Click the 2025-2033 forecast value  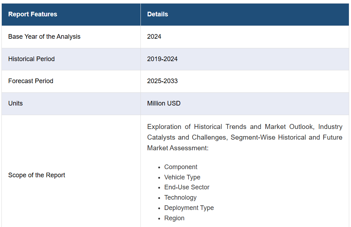click(162, 81)
